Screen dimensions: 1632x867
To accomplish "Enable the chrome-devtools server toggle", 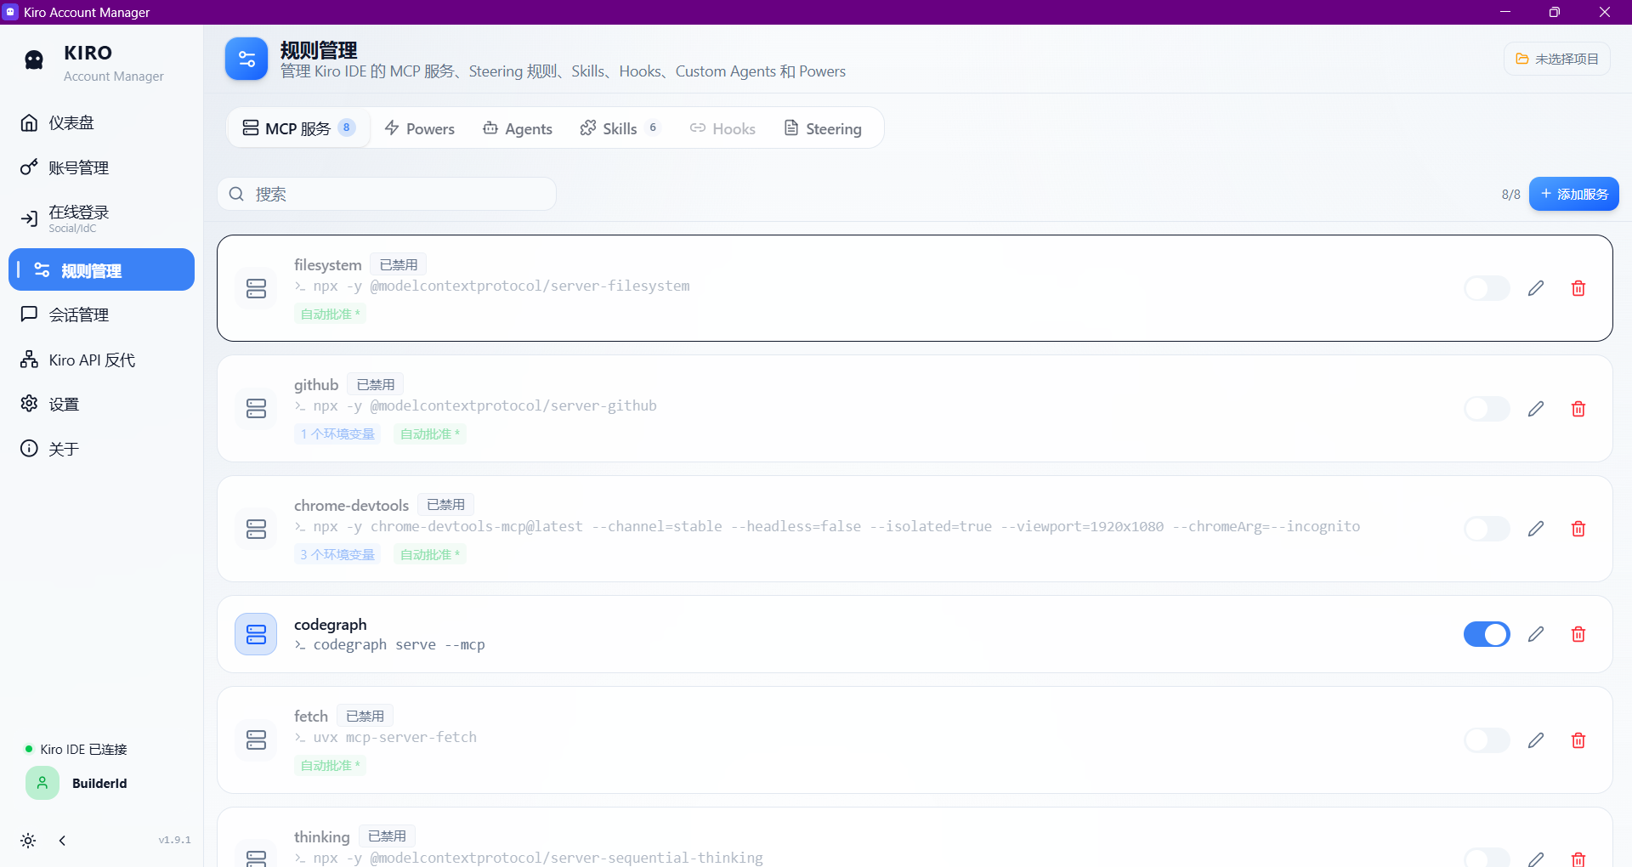I will coord(1487,529).
